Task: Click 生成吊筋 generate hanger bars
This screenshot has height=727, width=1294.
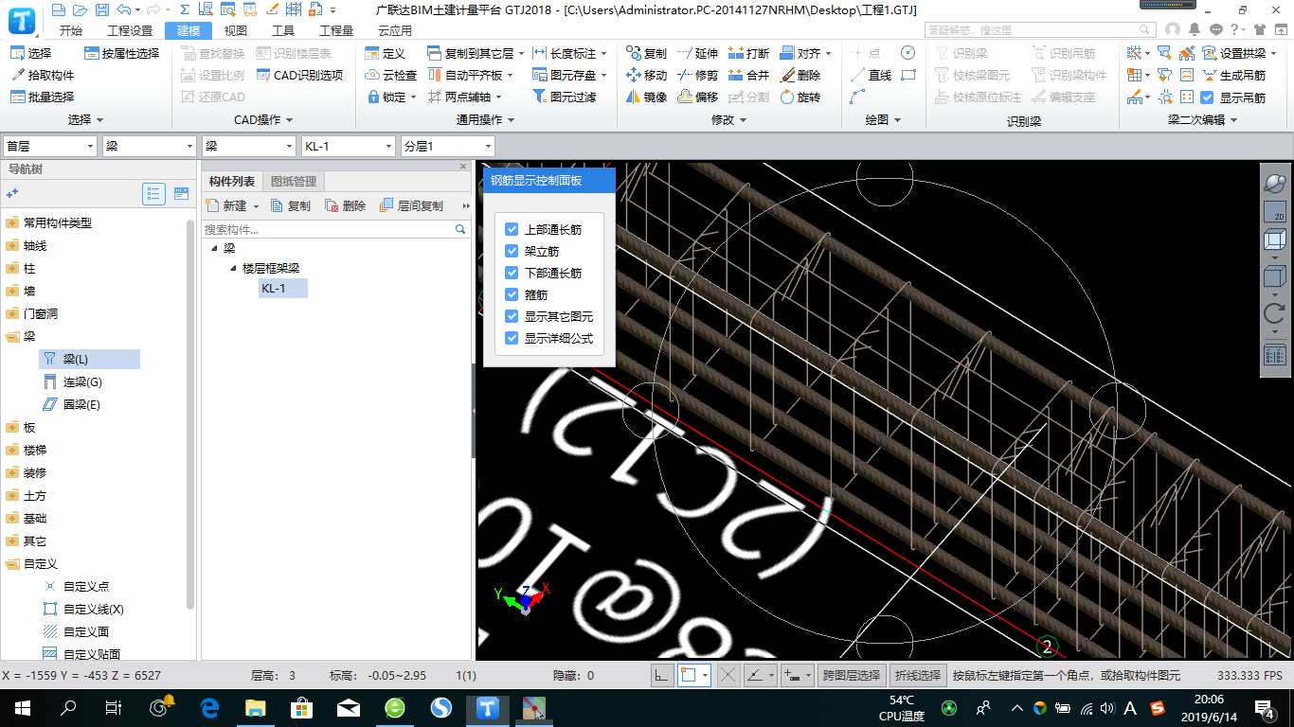Action: (x=1234, y=76)
